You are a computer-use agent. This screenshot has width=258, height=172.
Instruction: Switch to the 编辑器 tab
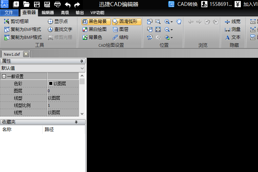click(x=48, y=13)
